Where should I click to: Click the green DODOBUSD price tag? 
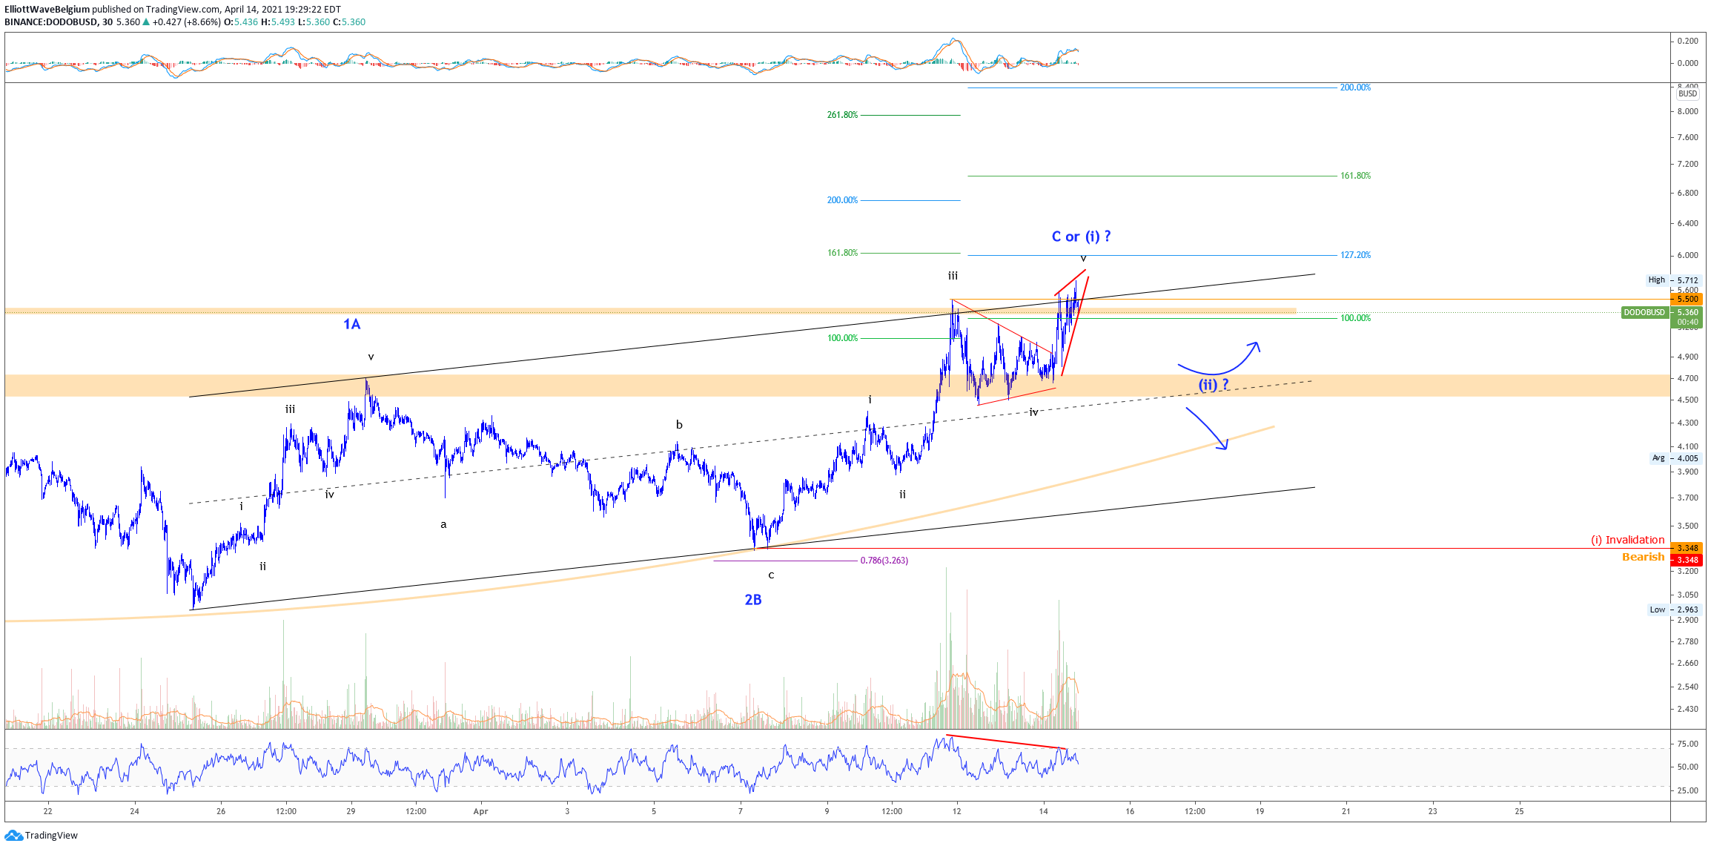point(1644,313)
